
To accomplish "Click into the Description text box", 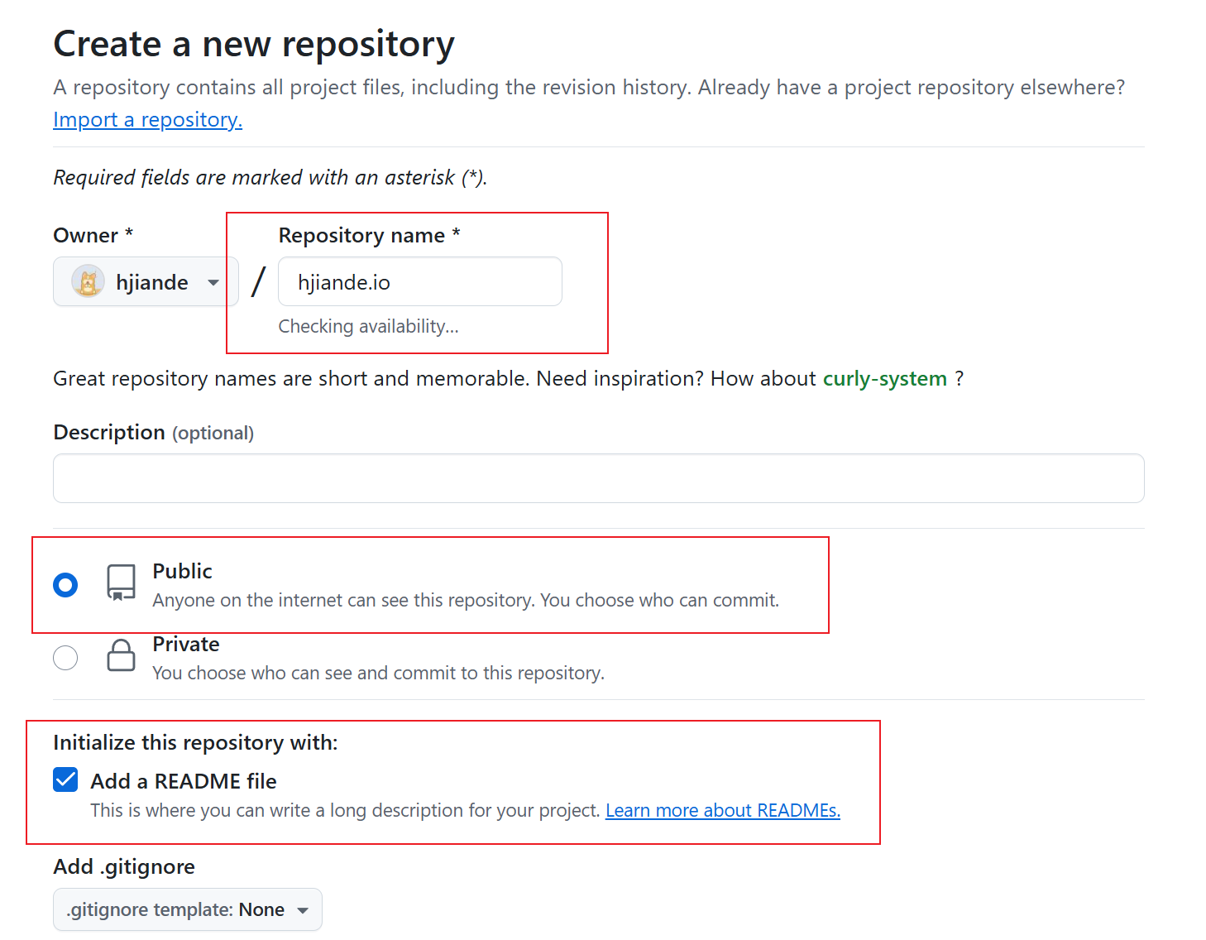I will coord(598,478).
